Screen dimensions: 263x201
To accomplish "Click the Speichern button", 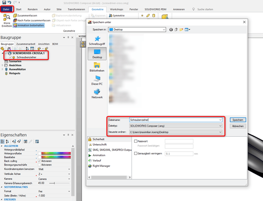I will [238, 120].
